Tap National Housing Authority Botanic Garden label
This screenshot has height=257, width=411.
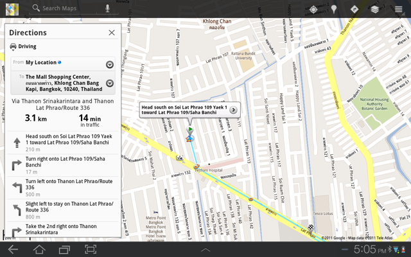(374, 104)
